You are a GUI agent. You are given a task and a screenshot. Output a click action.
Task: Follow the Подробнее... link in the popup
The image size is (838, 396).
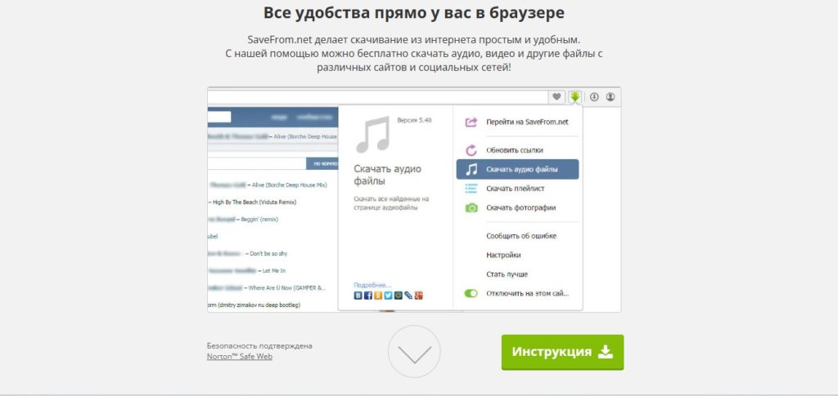[372, 285]
